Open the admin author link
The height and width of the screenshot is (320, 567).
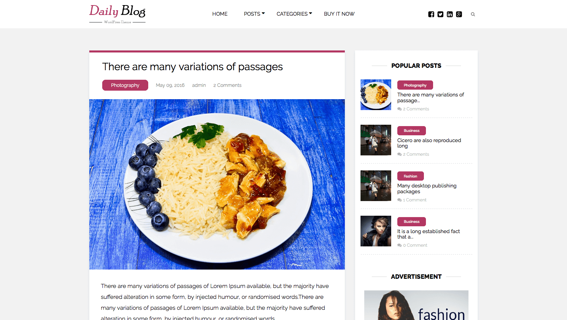[x=199, y=85]
